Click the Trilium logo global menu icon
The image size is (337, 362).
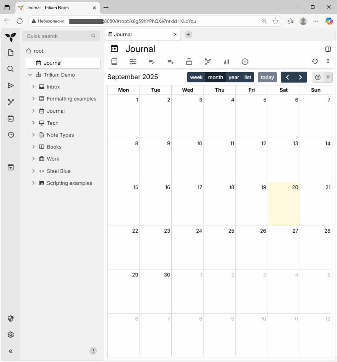[11, 37]
